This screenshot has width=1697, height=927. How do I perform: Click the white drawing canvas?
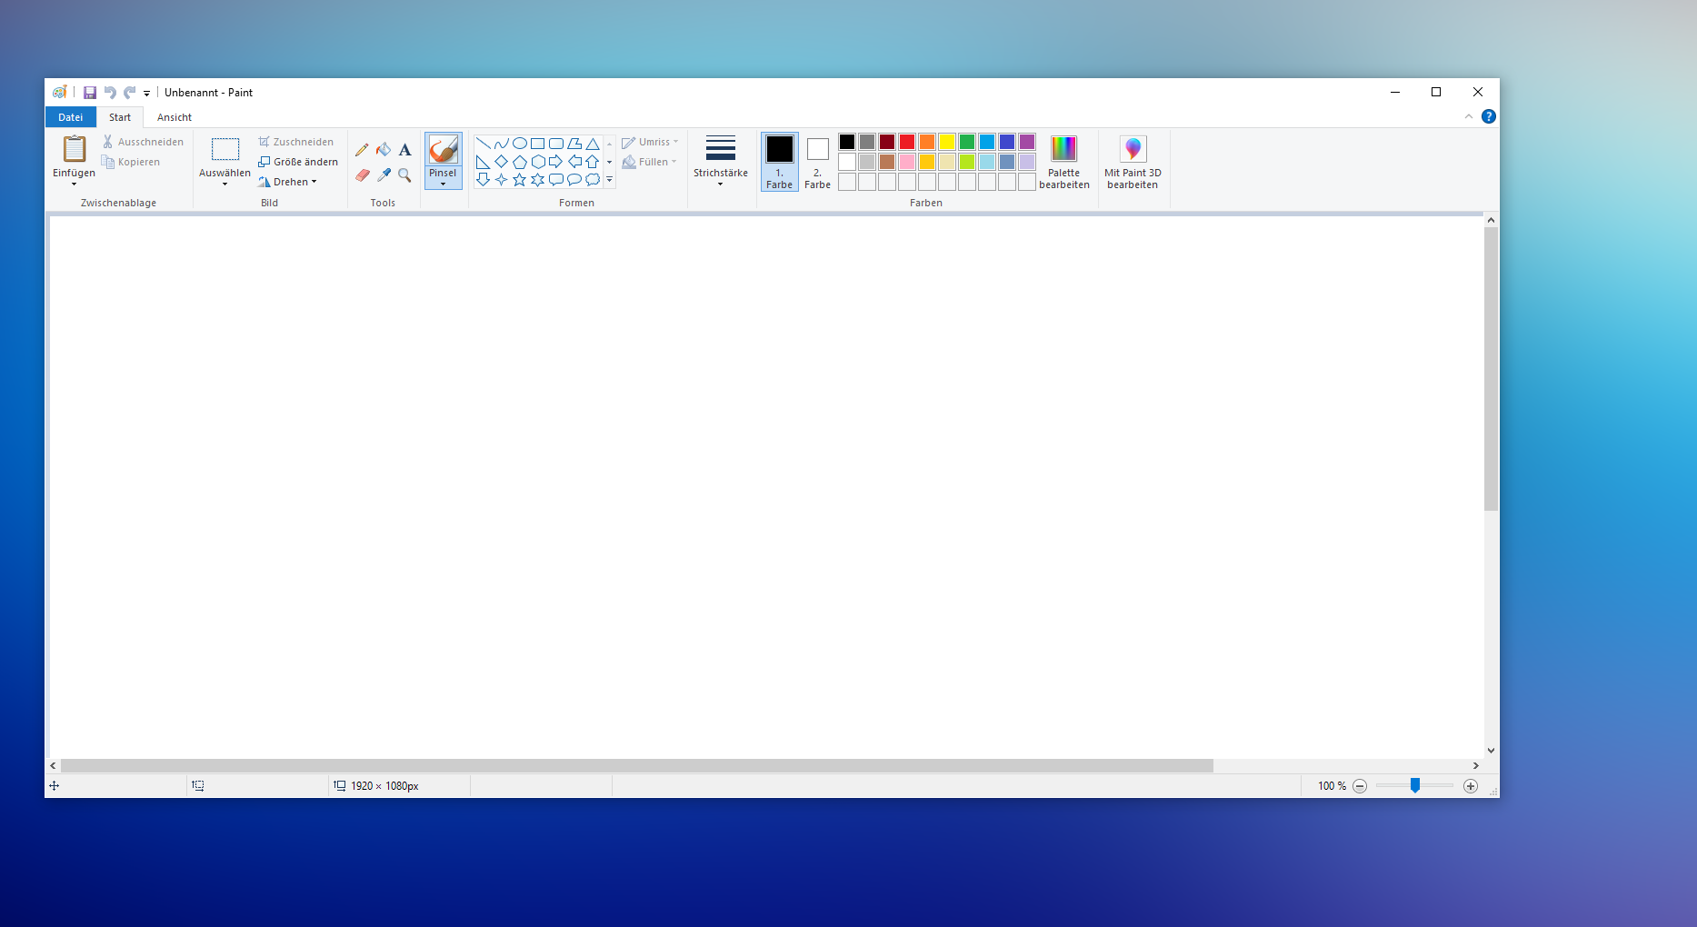click(x=766, y=487)
